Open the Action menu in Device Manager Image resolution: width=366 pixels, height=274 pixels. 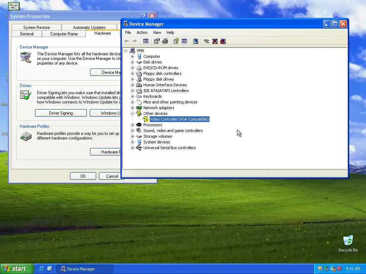(142, 32)
